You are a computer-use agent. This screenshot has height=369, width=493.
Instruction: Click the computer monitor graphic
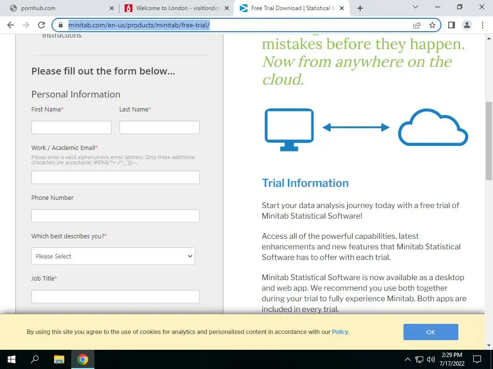[x=289, y=130]
